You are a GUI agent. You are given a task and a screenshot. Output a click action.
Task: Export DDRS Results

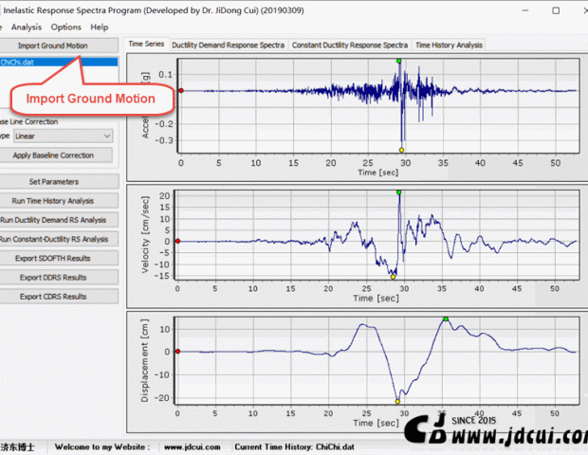coord(59,277)
